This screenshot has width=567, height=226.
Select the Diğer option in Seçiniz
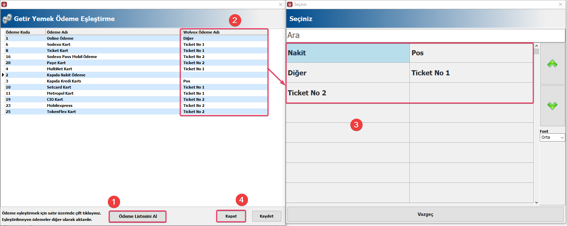[x=348, y=73]
